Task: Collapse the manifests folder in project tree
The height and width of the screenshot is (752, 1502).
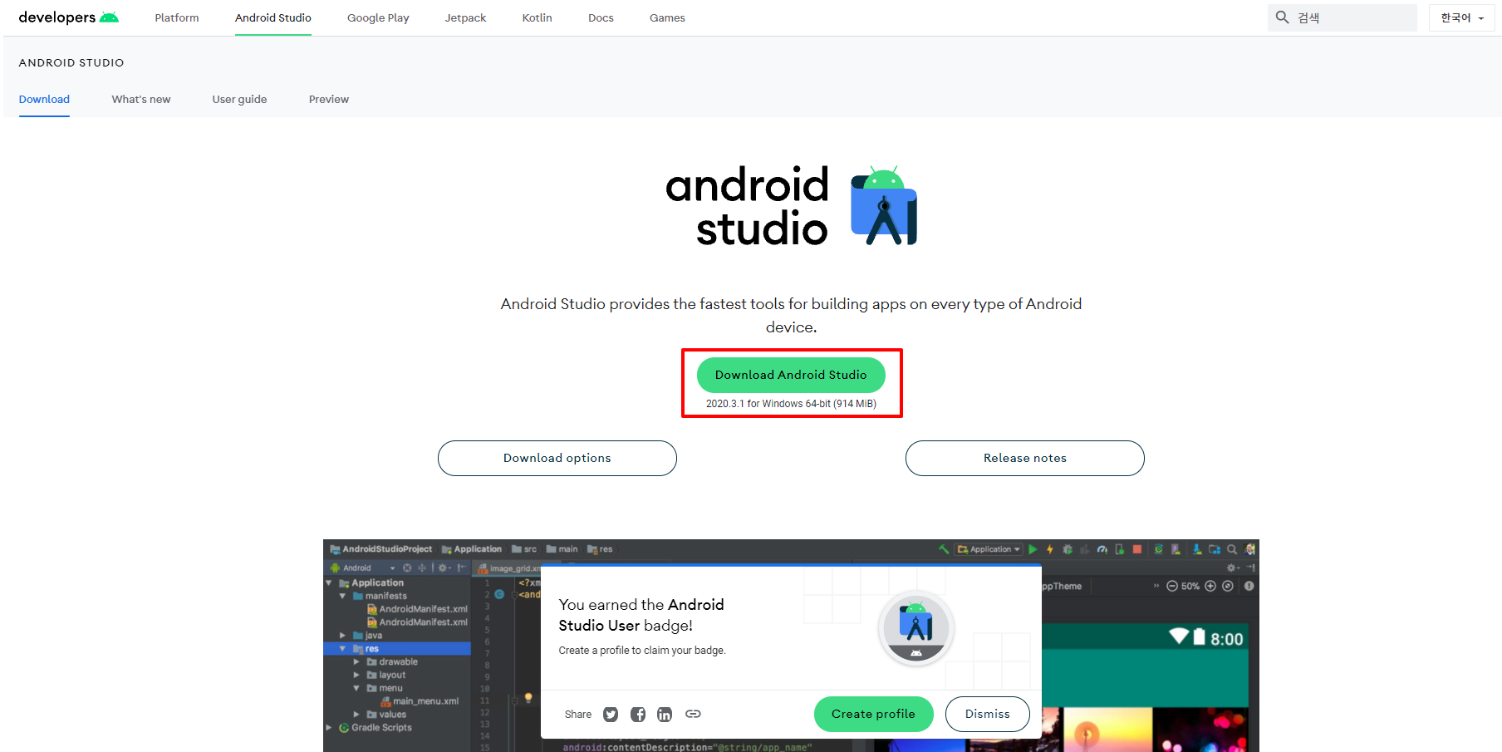Action: pos(342,596)
